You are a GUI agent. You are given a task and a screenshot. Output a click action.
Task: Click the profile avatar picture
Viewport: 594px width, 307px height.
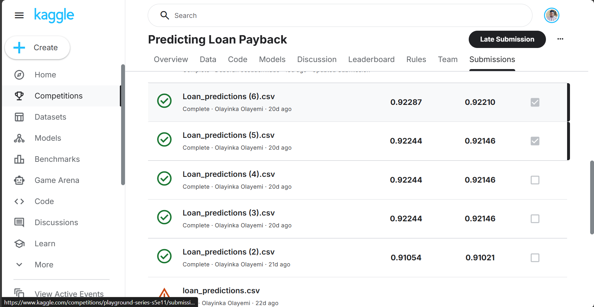[551, 15]
